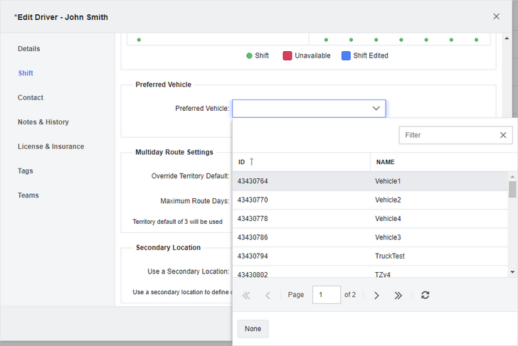Click the None button
Screen dimensions: 518x346
(x=253, y=329)
